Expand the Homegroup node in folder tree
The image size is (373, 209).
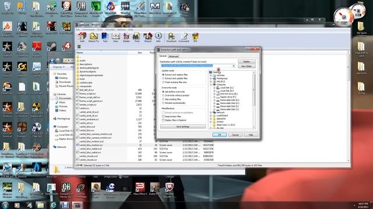tap(211, 78)
